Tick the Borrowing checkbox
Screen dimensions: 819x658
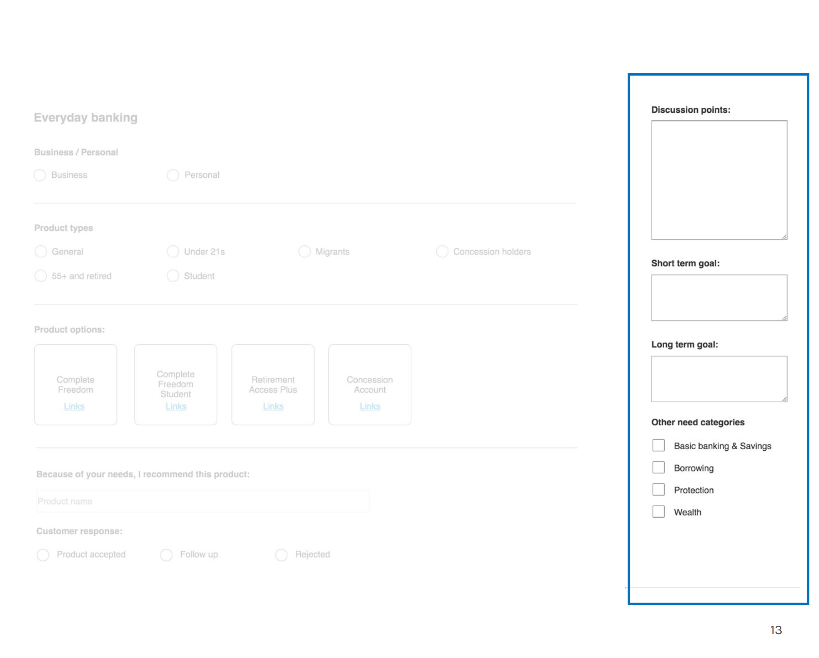tap(658, 468)
